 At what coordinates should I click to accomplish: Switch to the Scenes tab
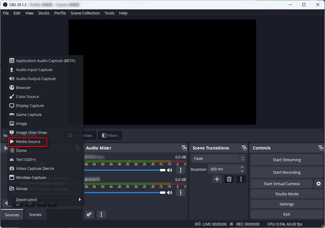(35, 215)
